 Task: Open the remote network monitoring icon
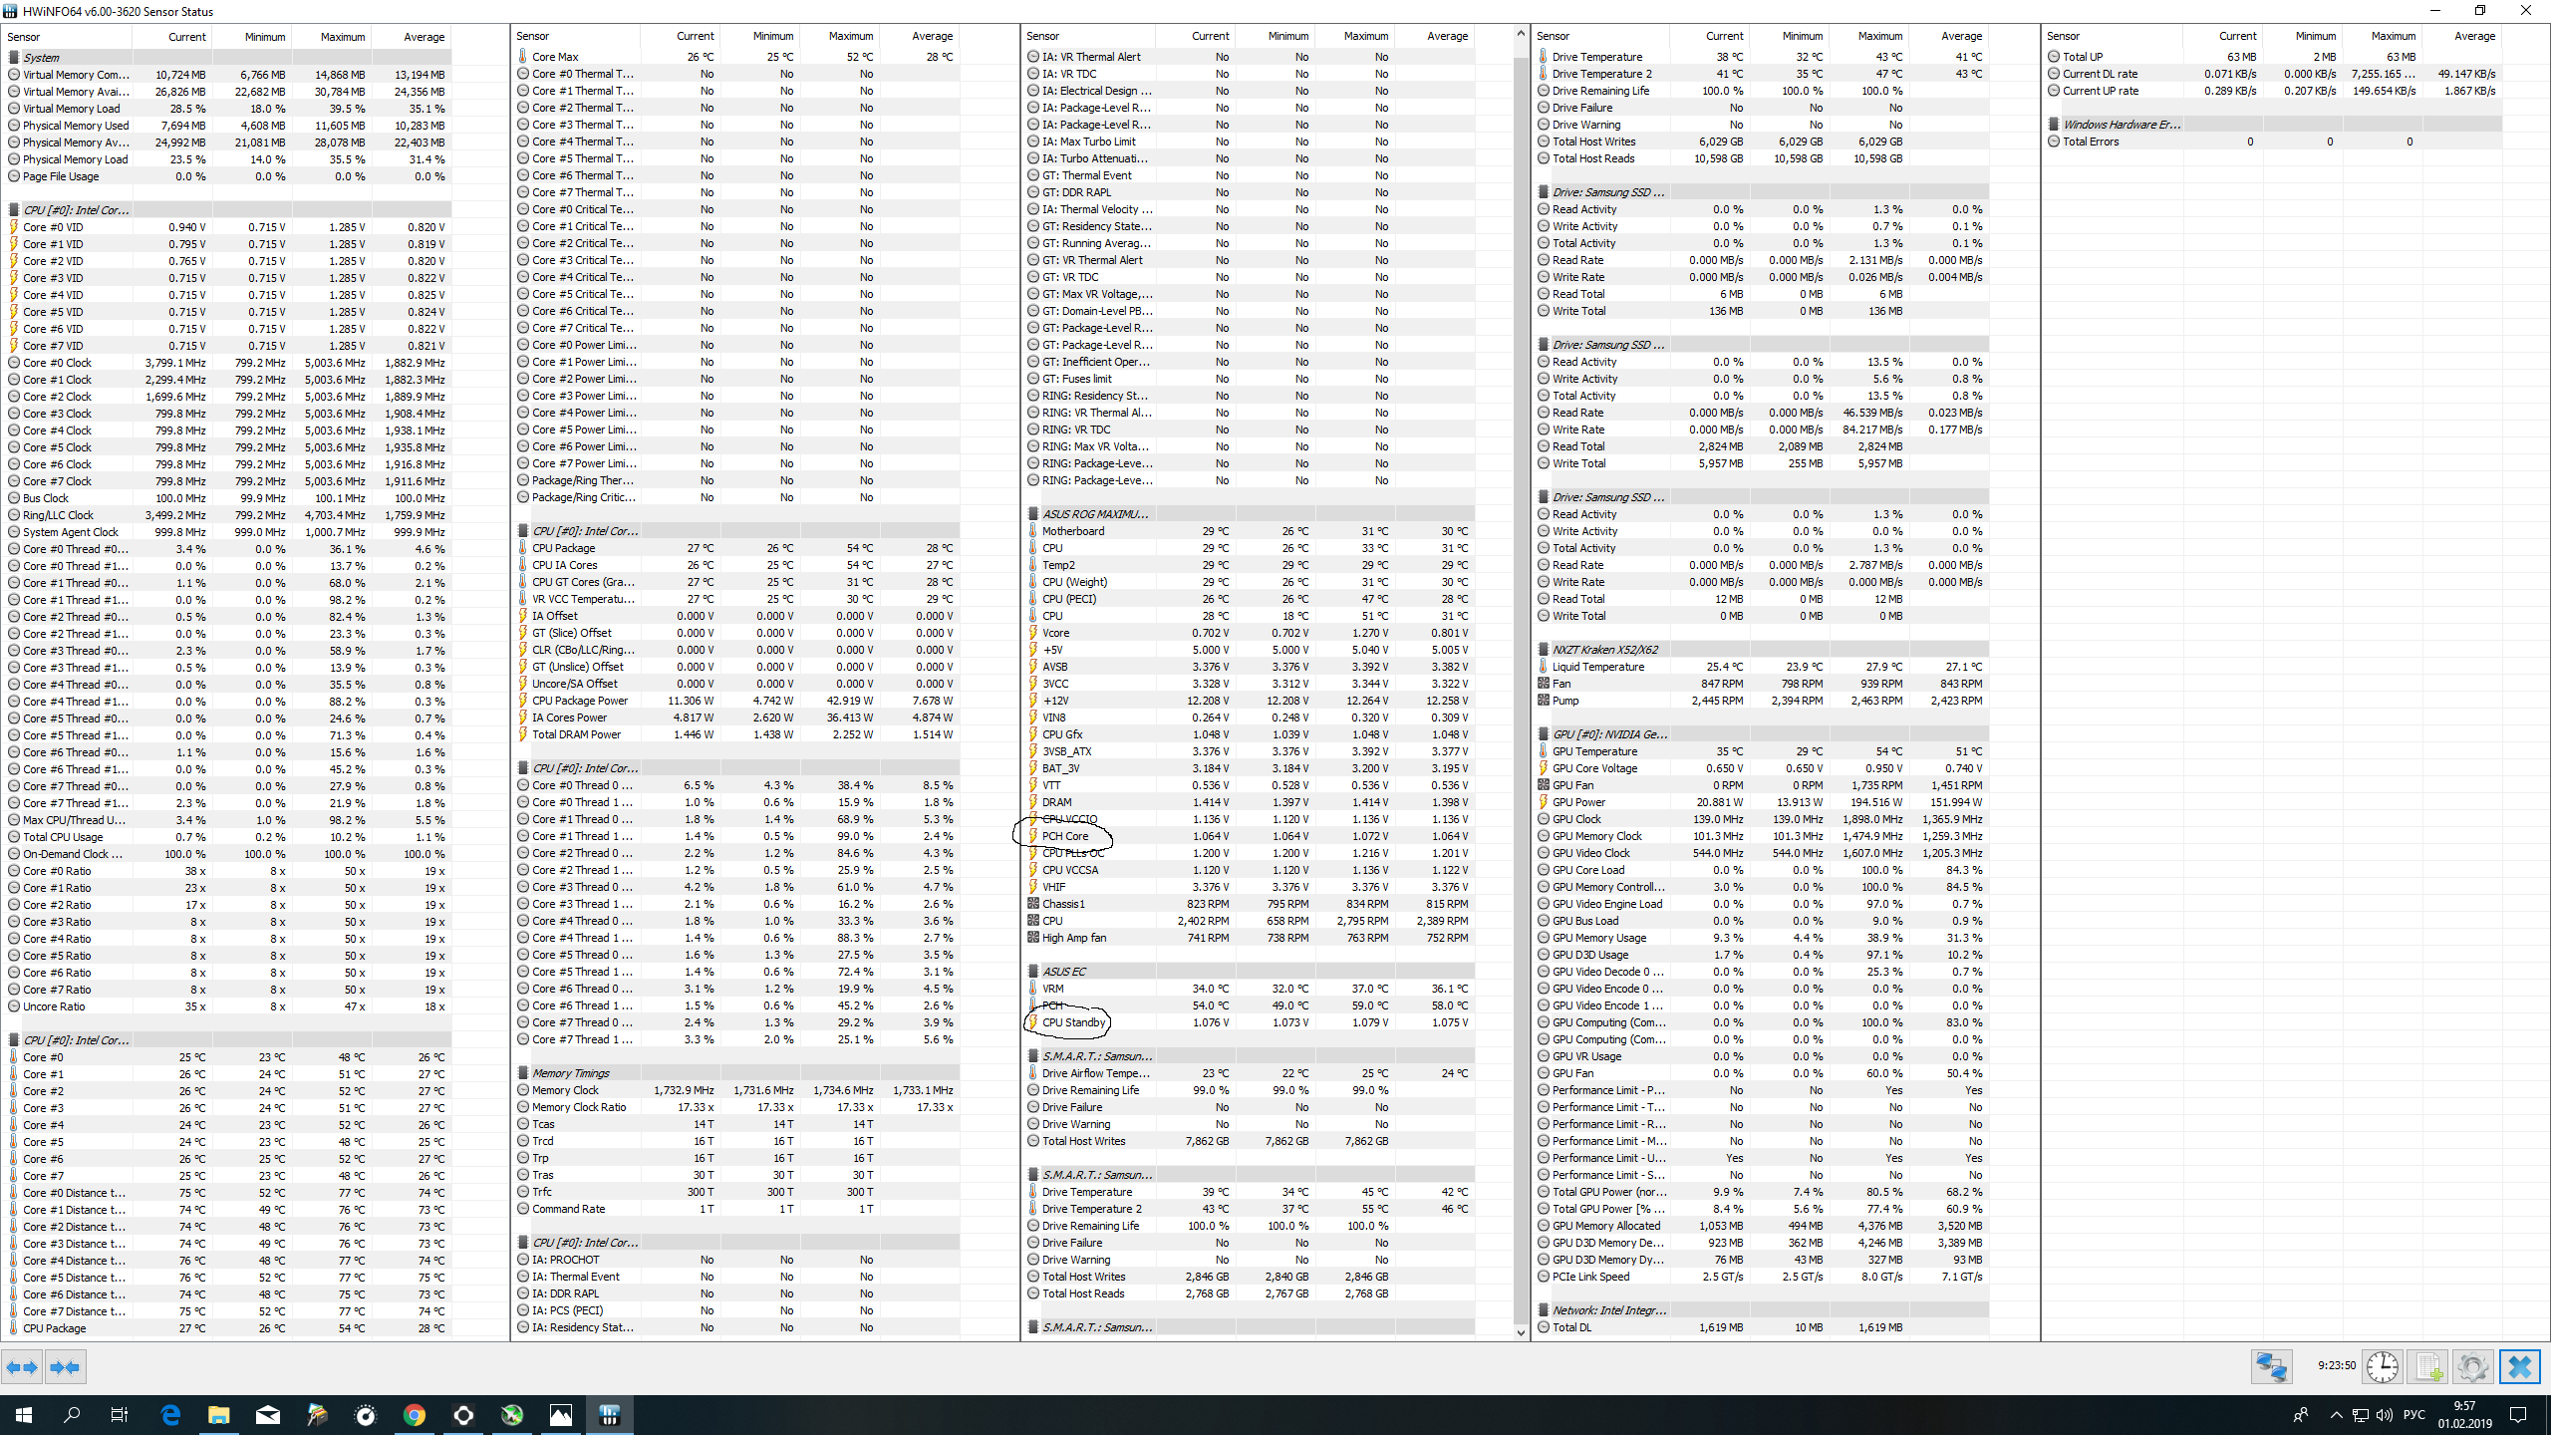[x=2272, y=1366]
